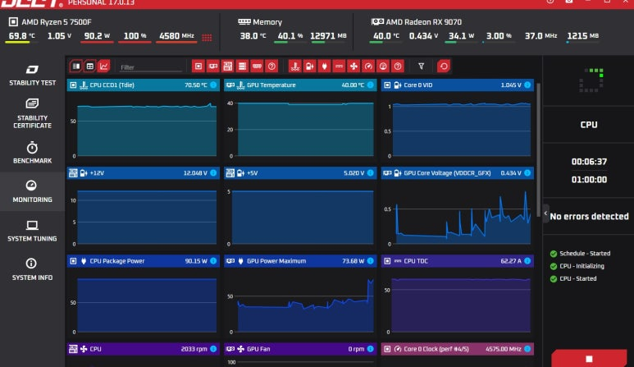Click the AMD Radeon RX 9070 label

tap(424, 22)
